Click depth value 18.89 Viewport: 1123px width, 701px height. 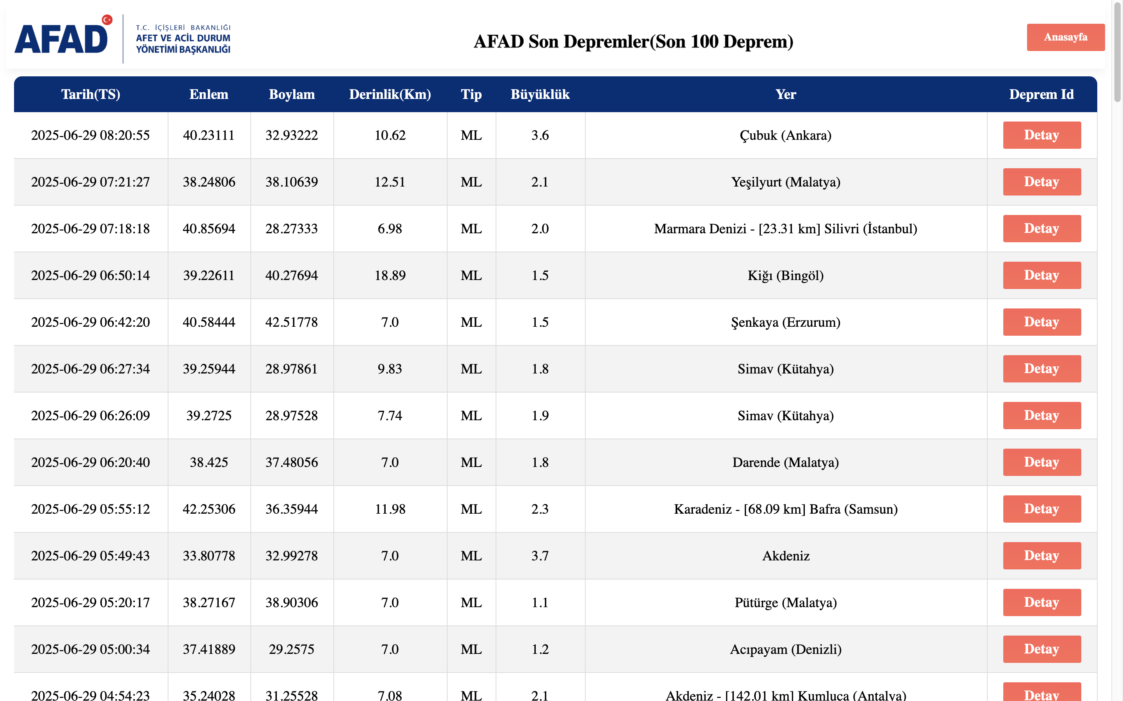tap(390, 275)
